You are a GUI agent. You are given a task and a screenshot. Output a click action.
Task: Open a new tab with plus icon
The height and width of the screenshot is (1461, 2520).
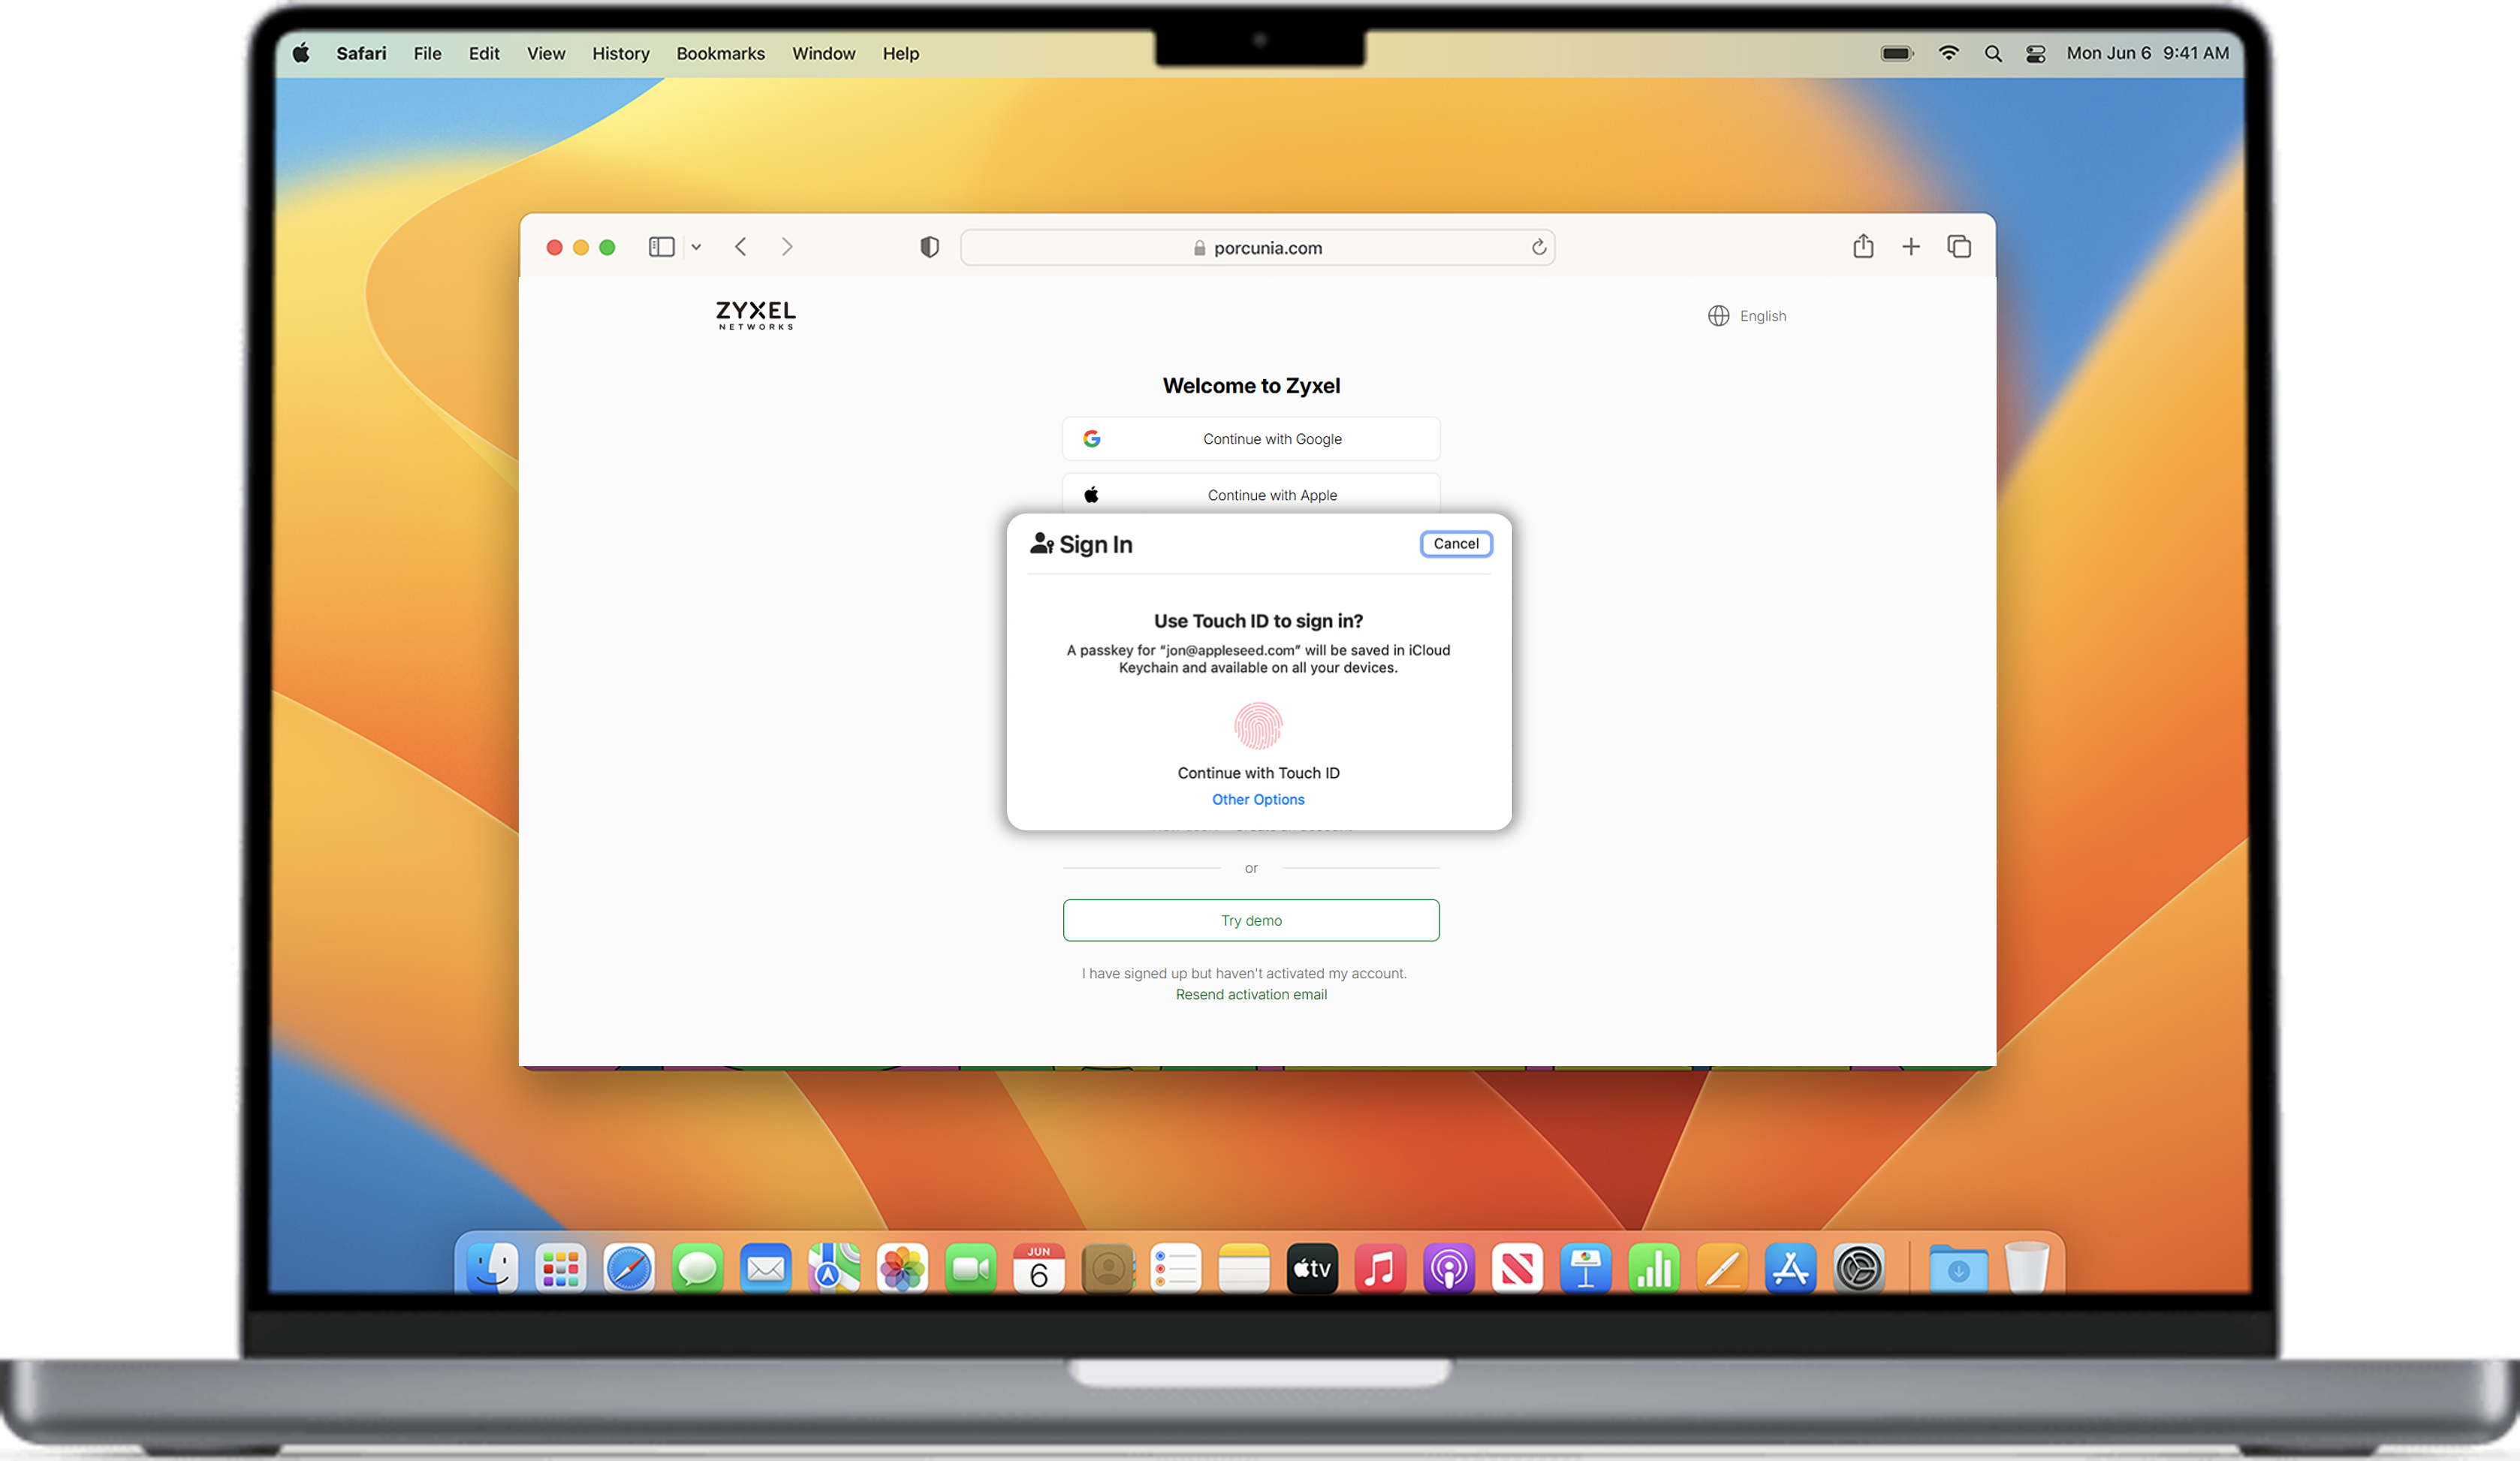coord(1910,246)
